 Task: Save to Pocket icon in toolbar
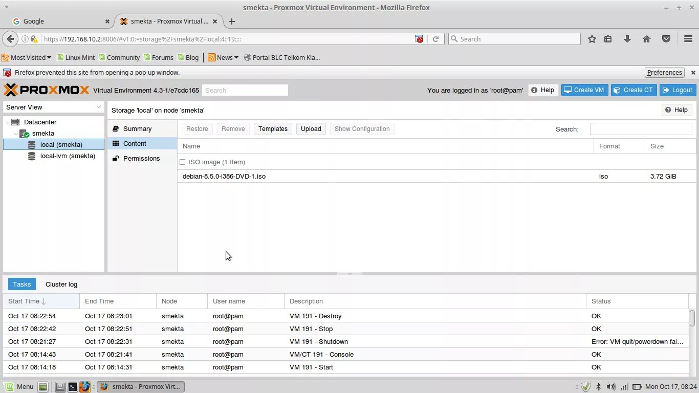[x=666, y=39]
